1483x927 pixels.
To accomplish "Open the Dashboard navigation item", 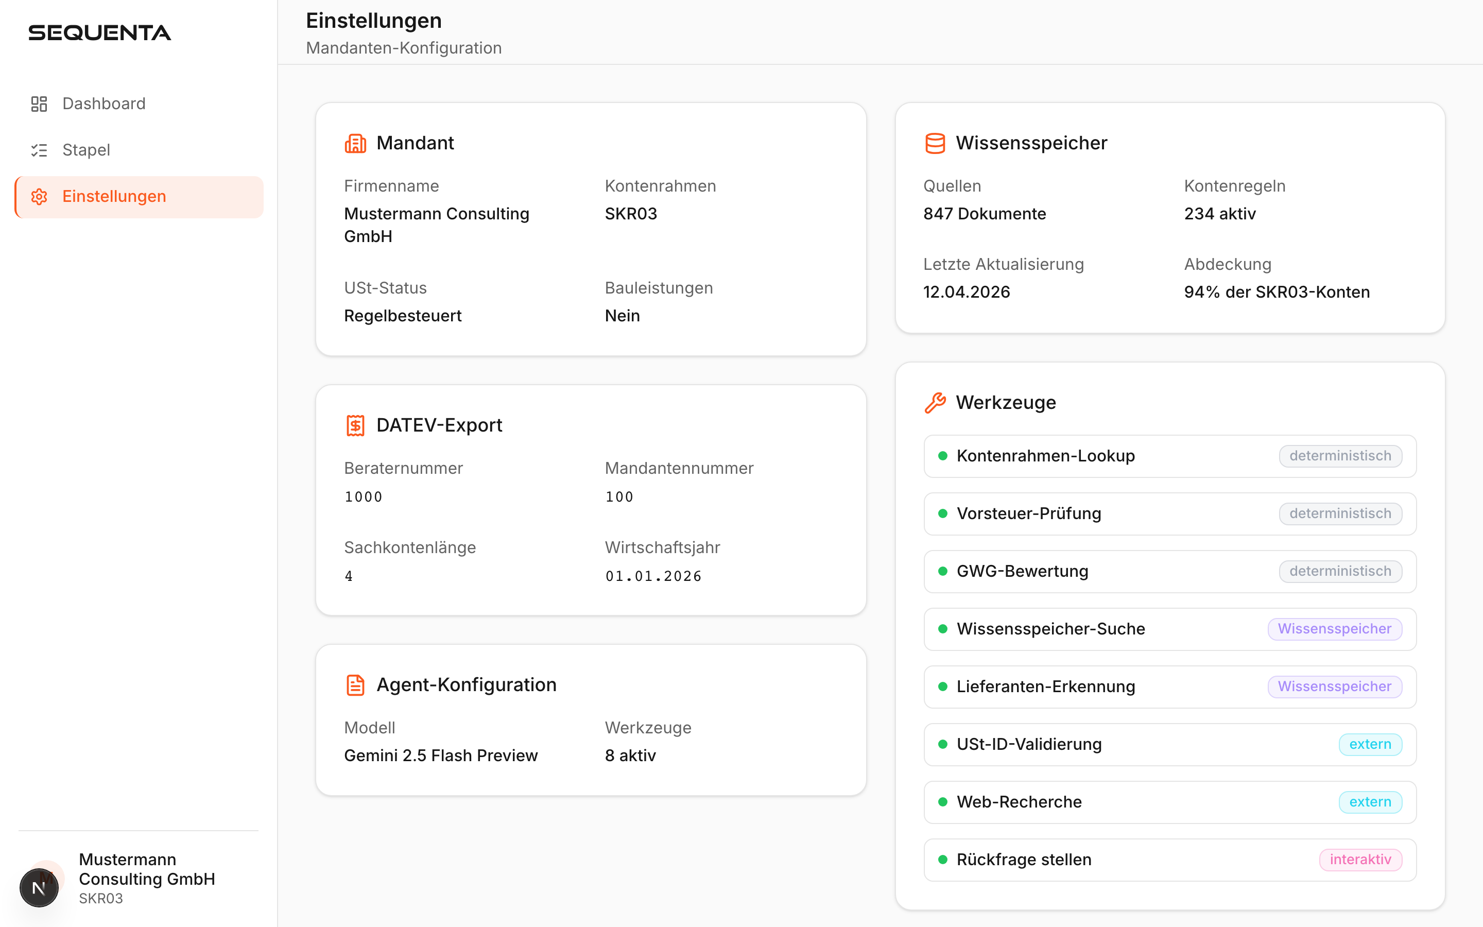I will (x=104, y=104).
